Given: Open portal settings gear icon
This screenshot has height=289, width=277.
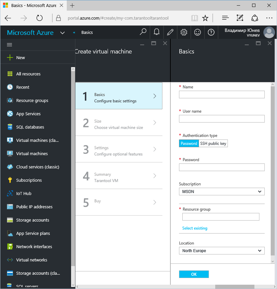Looking at the screenshot, I should point(184,32).
